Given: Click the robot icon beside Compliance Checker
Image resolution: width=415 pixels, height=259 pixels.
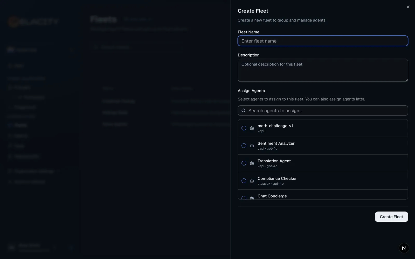Looking at the screenshot, I should click(x=252, y=181).
